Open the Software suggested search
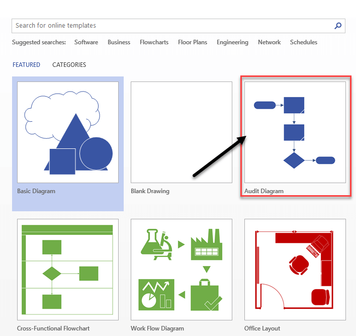The height and width of the screenshot is (336, 356). pos(86,42)
